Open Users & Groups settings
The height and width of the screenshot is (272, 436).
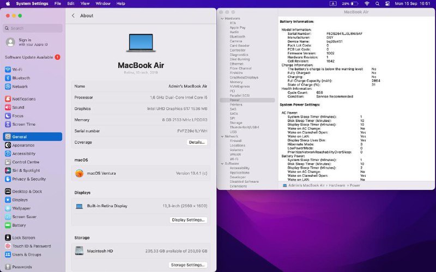tap(23, 255)
